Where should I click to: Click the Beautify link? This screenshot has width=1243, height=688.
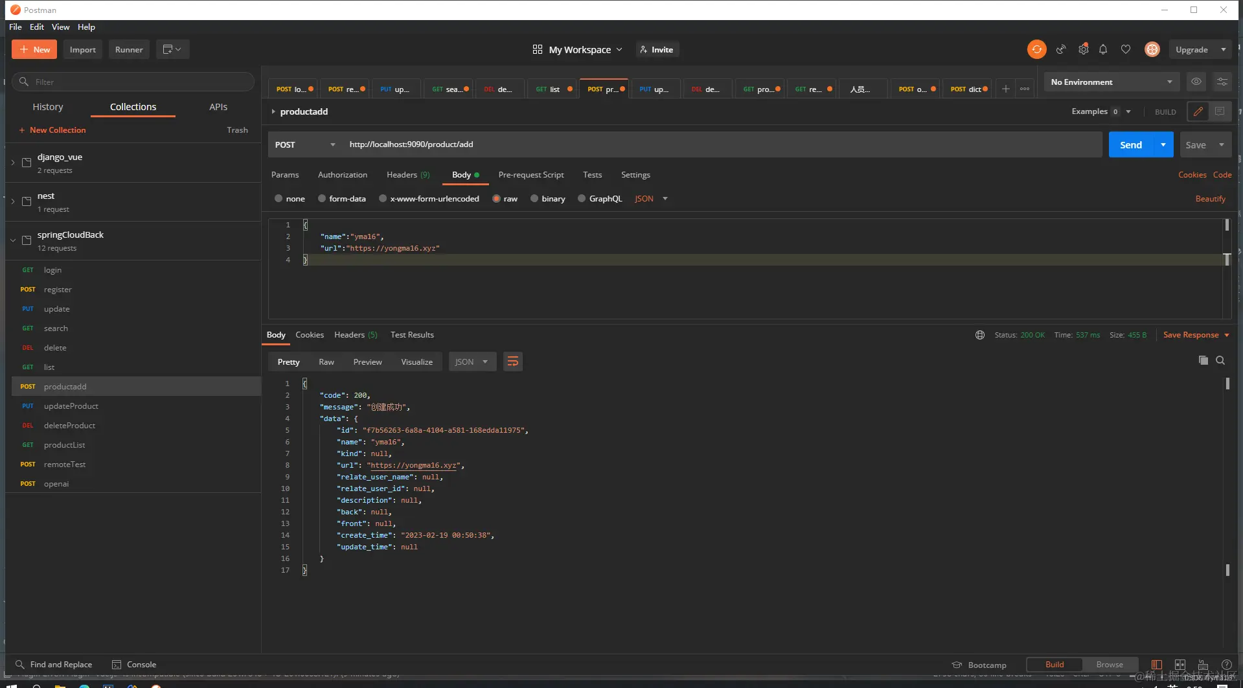[1210, 198]
